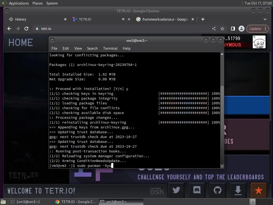Click the HOME heading in TETR.IO
Viewport: 273px width, 205px height.
tap(21, 42)
